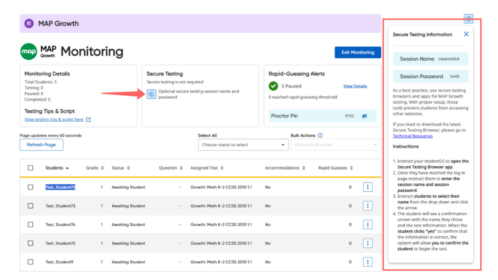The image size is (498, 280).
Task: Sort the Grade column
Action: (102, 168)
